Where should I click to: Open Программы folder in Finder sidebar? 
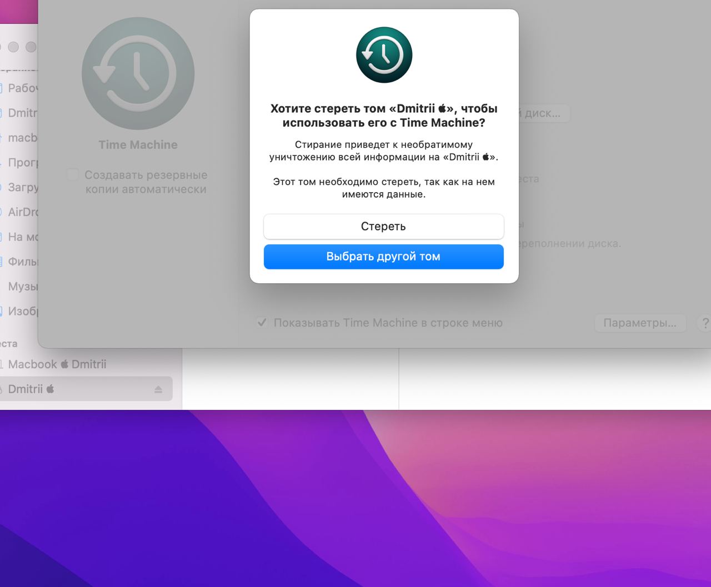20,163
